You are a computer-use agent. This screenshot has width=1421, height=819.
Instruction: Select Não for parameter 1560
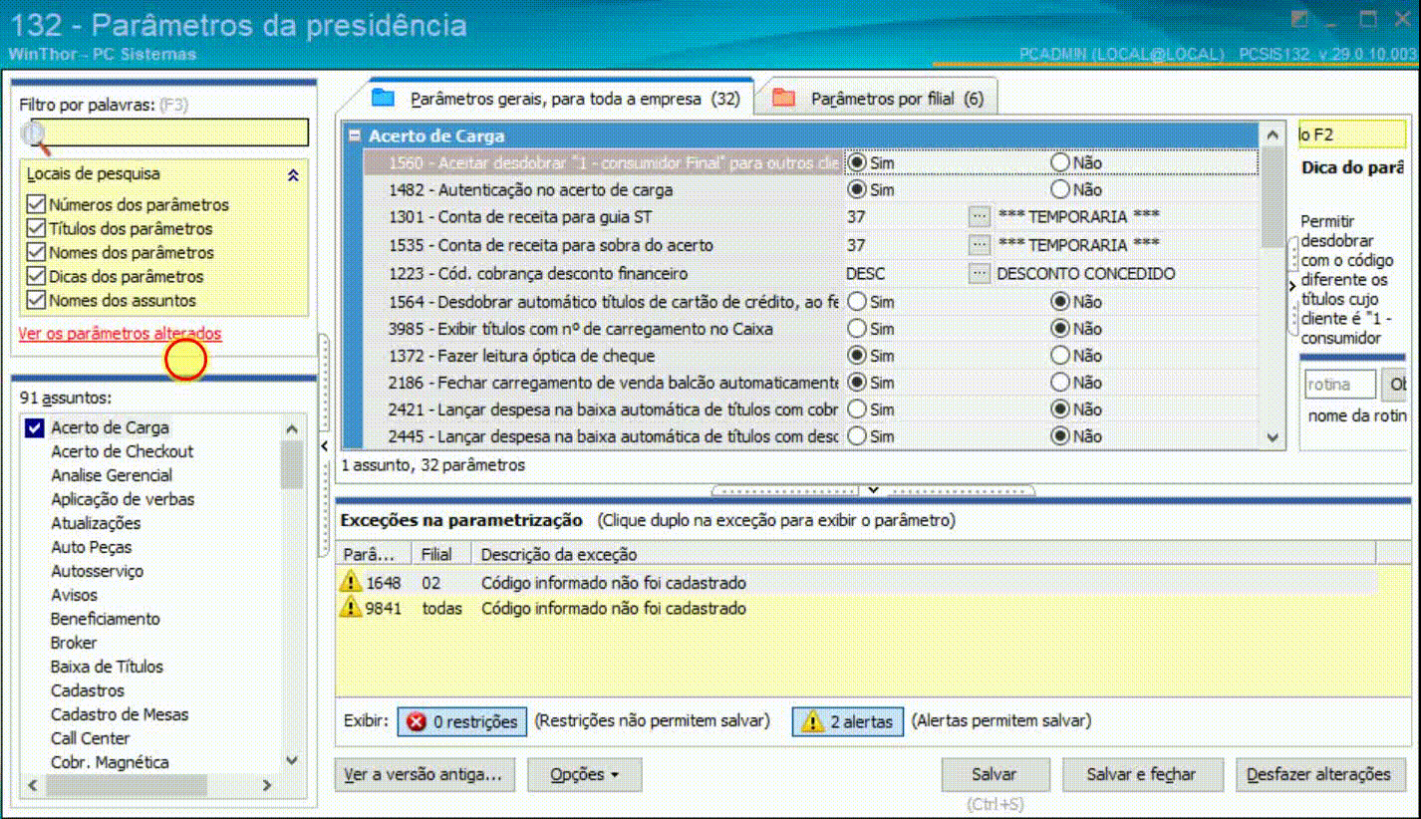pyautogui.click(x=1060, y=161)
